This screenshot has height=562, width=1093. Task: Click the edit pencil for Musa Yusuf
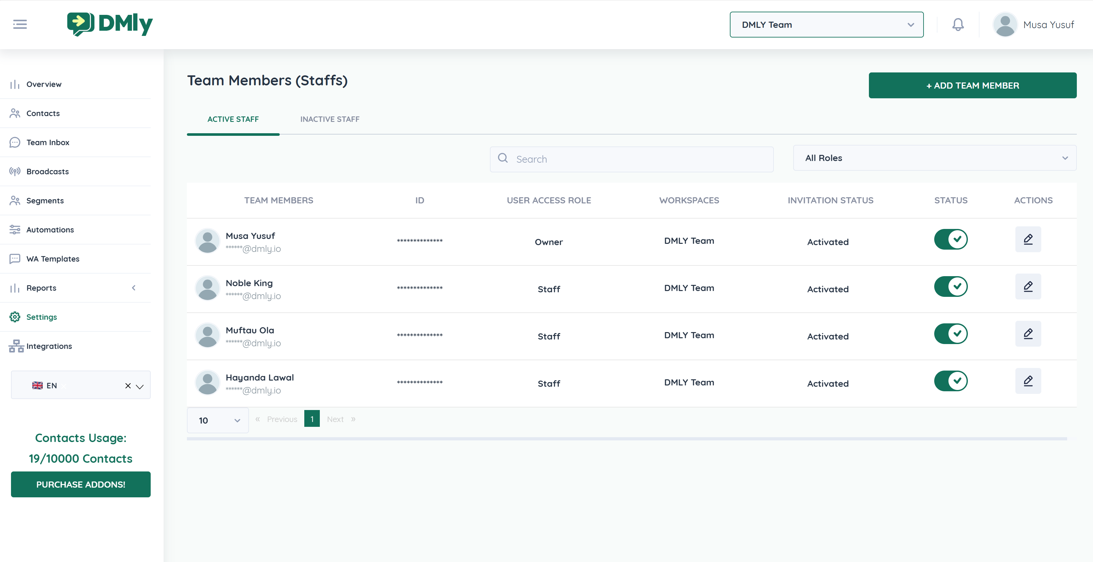click(1028, 240)
